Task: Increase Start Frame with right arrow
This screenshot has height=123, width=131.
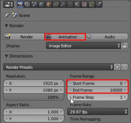Action: click(x=125, y=83)
